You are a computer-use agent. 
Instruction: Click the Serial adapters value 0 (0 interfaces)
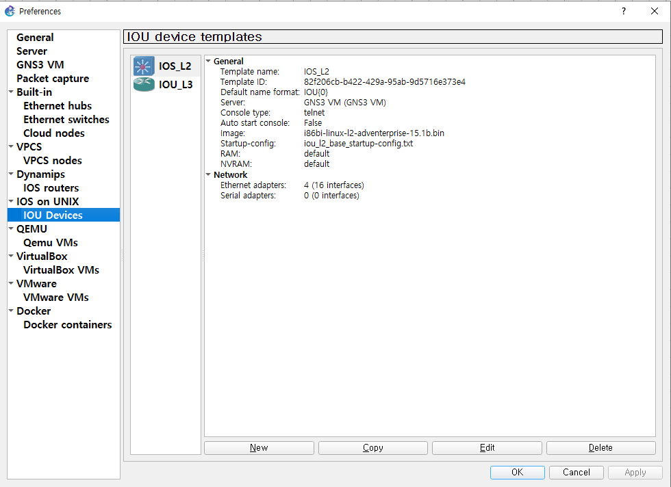click(x=331, y=196)
